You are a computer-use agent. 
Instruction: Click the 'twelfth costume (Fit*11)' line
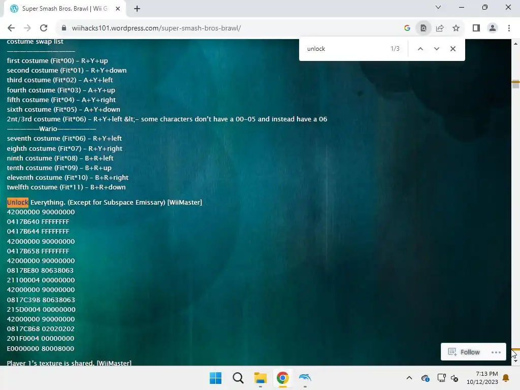[x=67, y=187]
